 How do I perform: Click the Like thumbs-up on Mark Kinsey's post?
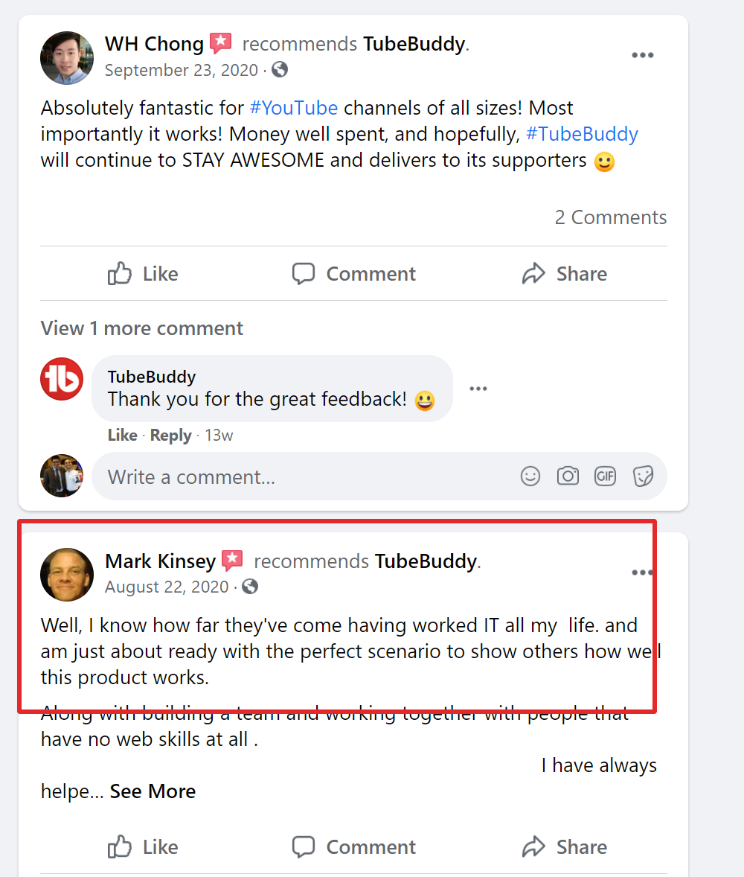[142, 846]
